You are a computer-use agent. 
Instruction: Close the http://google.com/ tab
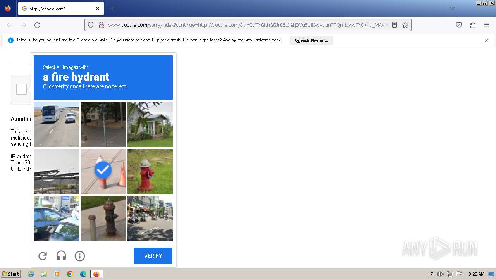click(x=98, y=9)
